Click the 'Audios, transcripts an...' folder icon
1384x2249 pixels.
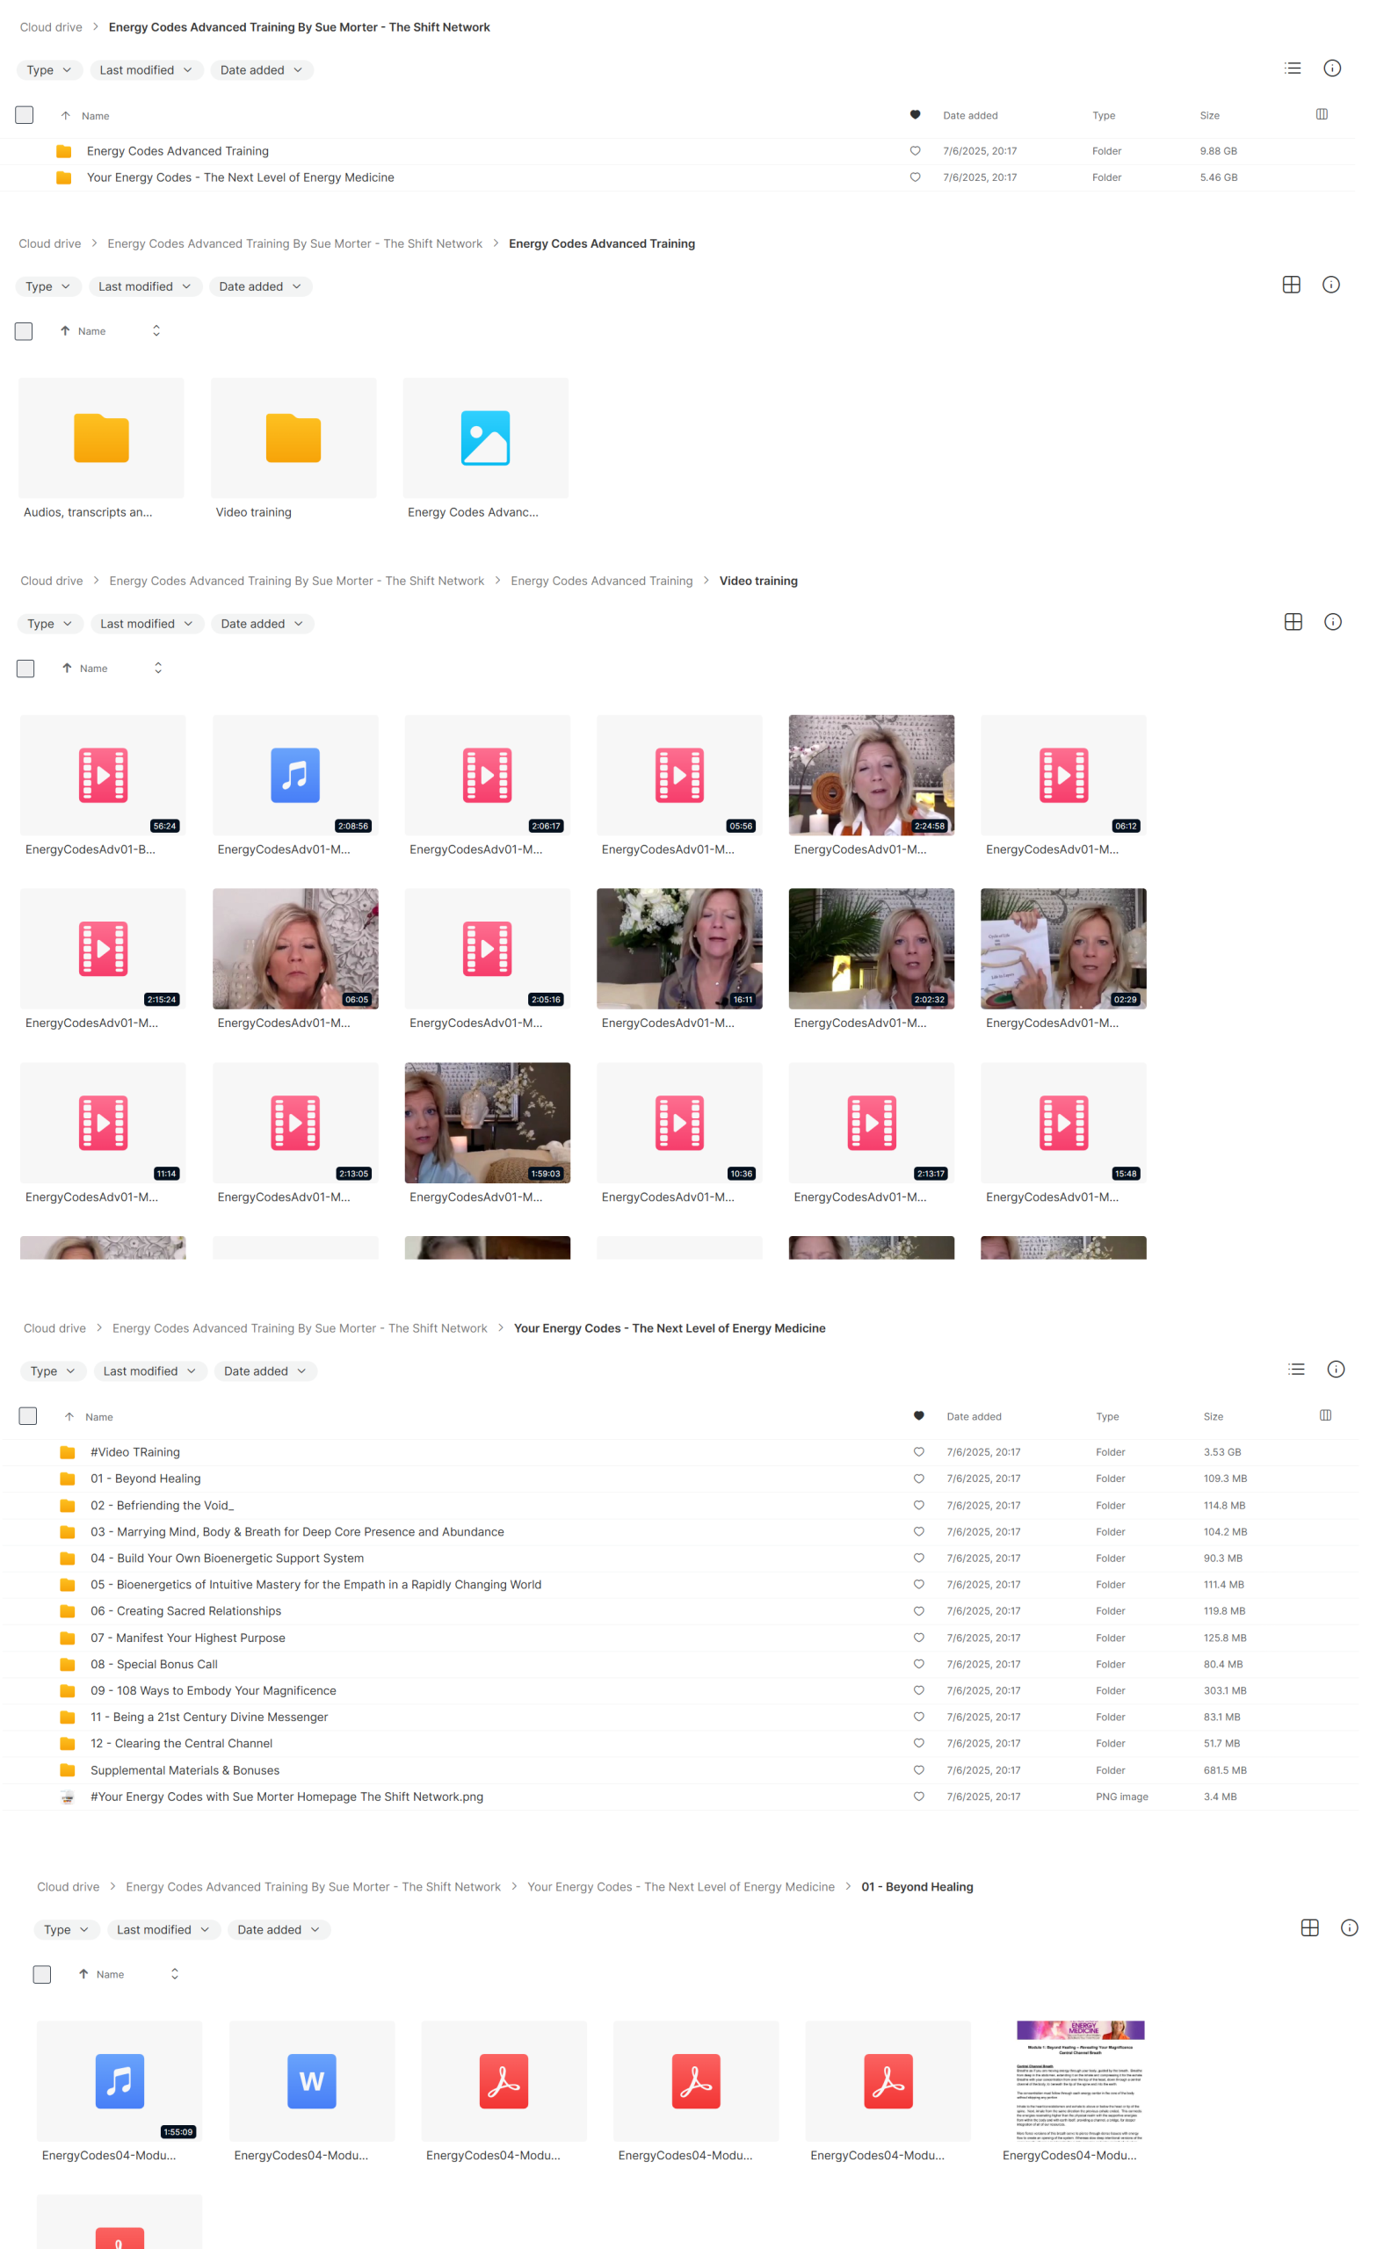[x=101, y=438]
